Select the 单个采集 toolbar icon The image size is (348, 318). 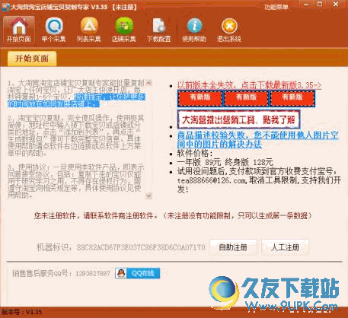click(53, 30)
